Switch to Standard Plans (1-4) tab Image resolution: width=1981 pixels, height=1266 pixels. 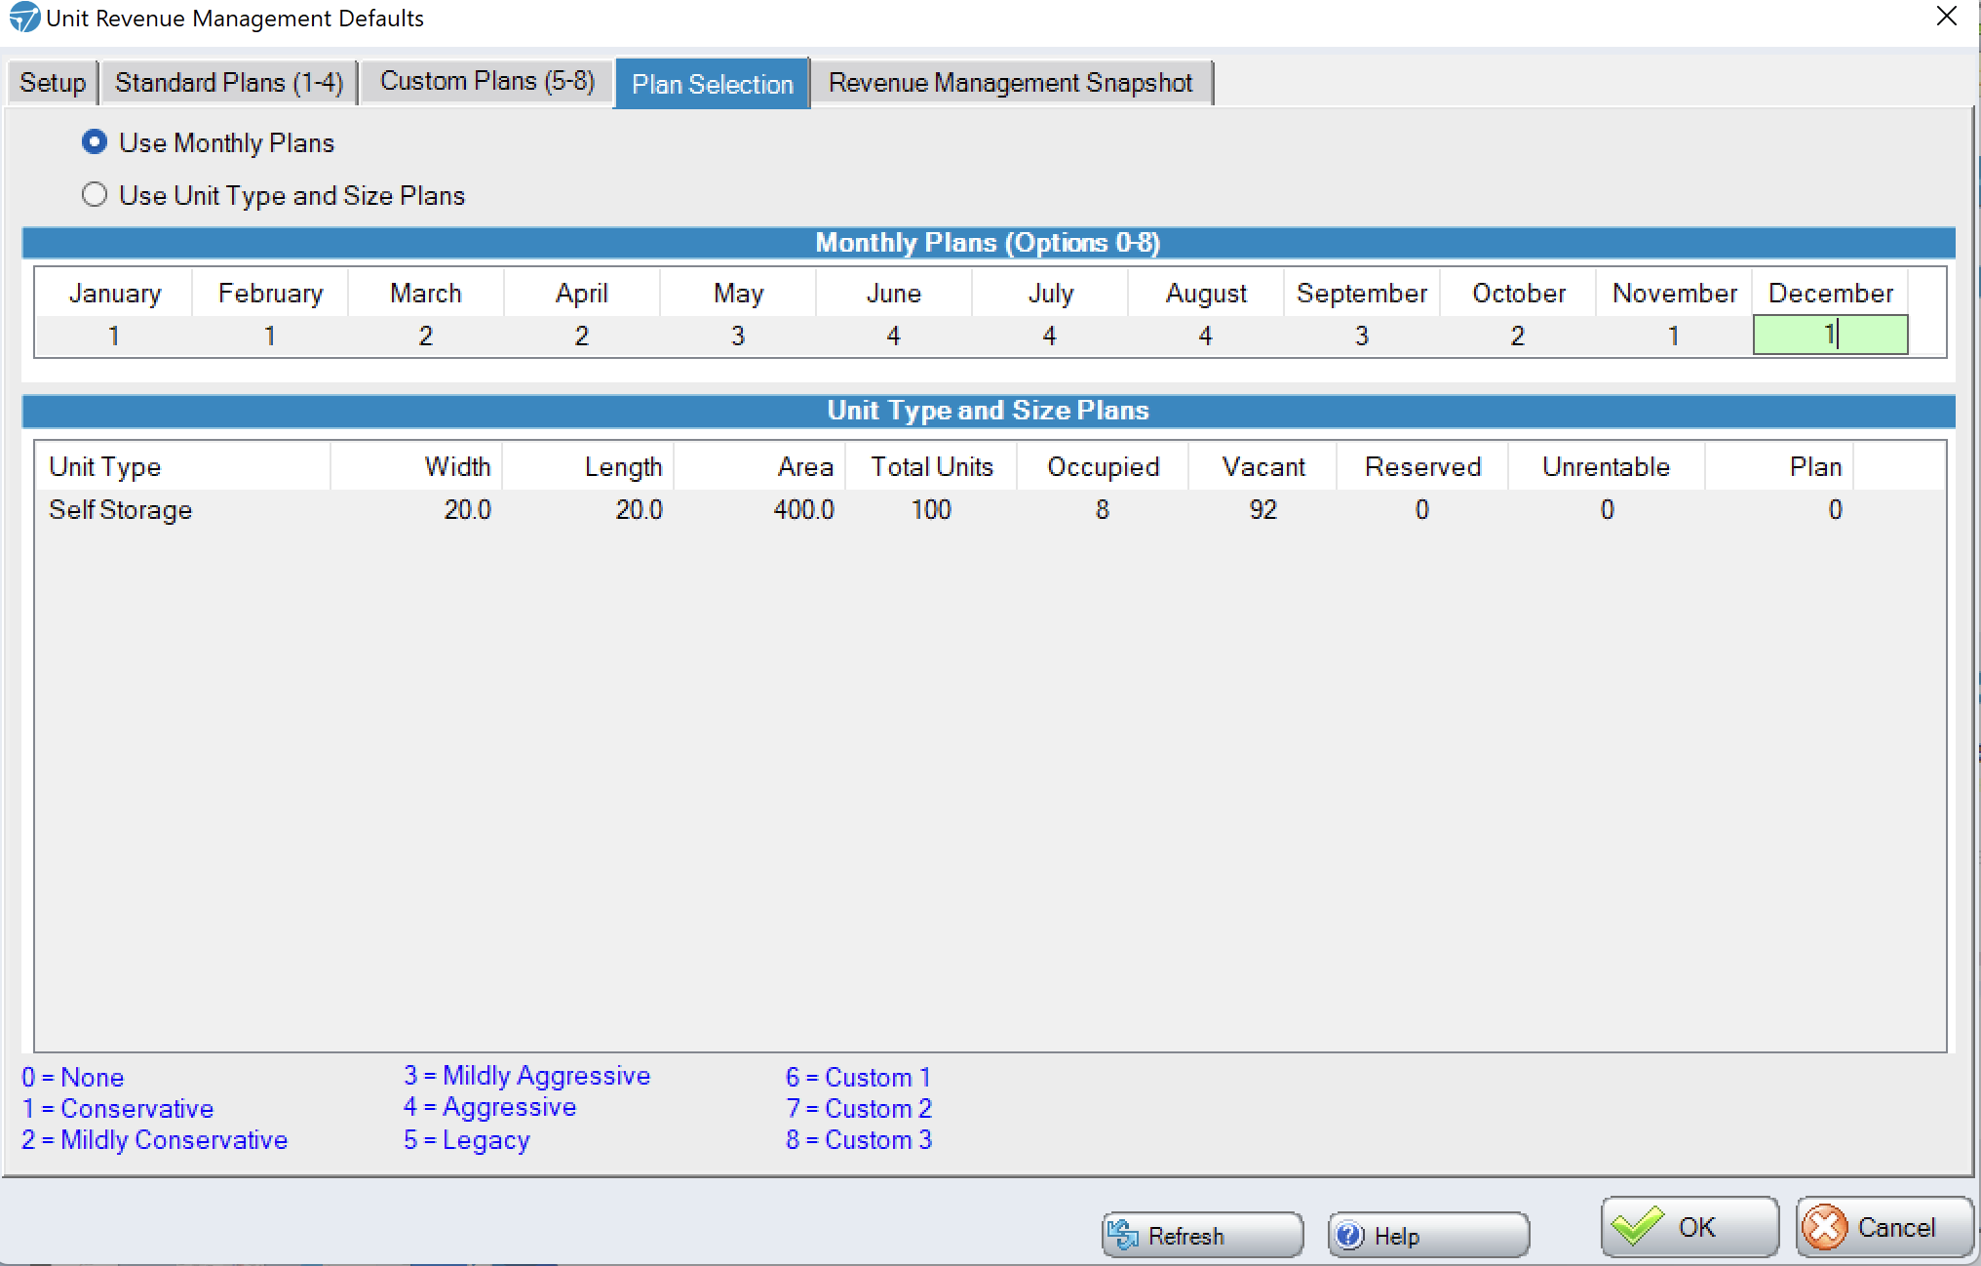[x=229, y=83]
